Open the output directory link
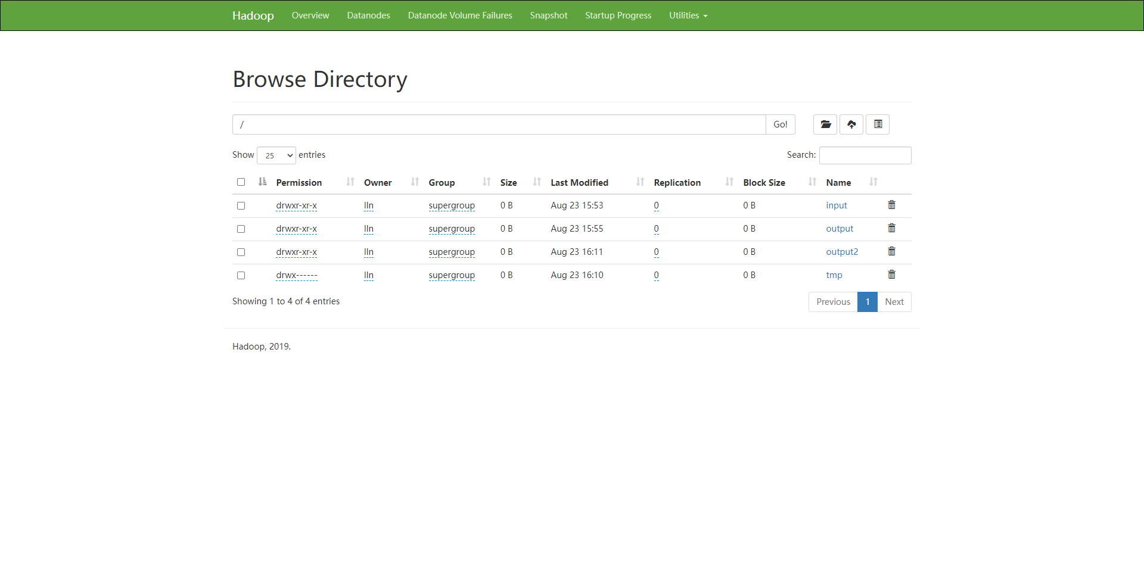This screenshot has height=577, width=1144. pos(840,229)
